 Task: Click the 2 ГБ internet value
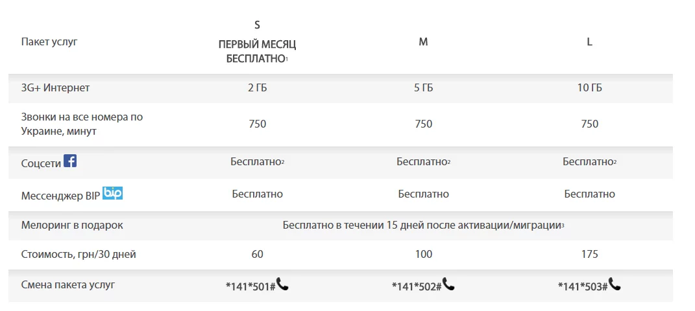tap(257, 87)
